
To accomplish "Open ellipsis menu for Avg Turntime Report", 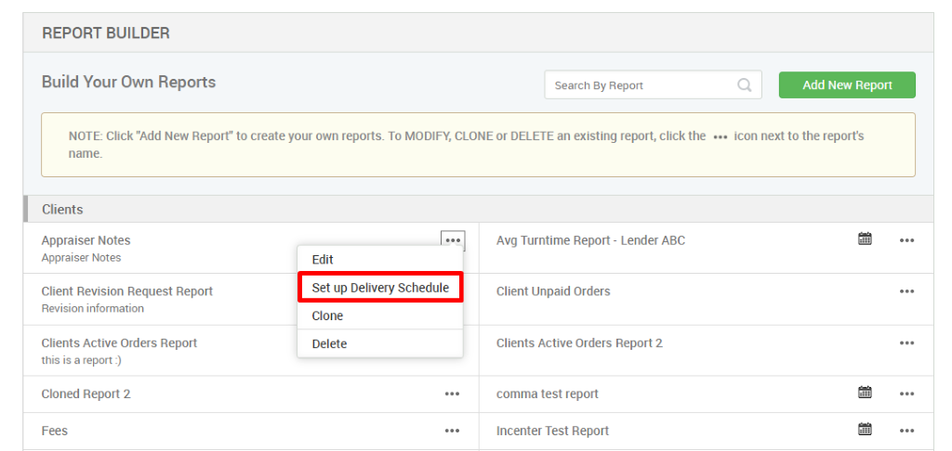I will pos(907,240).
